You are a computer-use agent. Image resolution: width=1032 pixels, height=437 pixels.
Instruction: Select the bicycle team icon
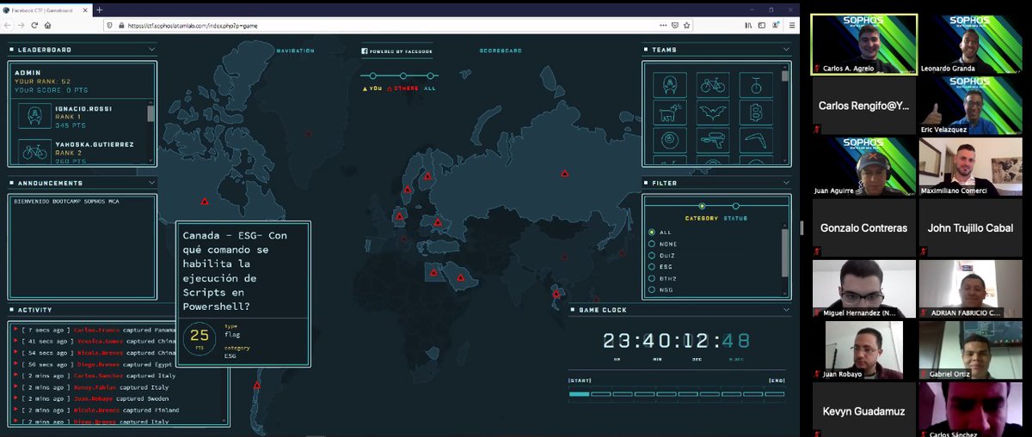[x=714, y=84]
